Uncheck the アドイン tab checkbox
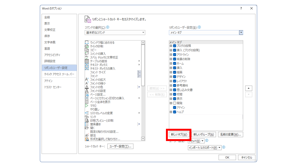Screen dimensions: 297x167 174,108
